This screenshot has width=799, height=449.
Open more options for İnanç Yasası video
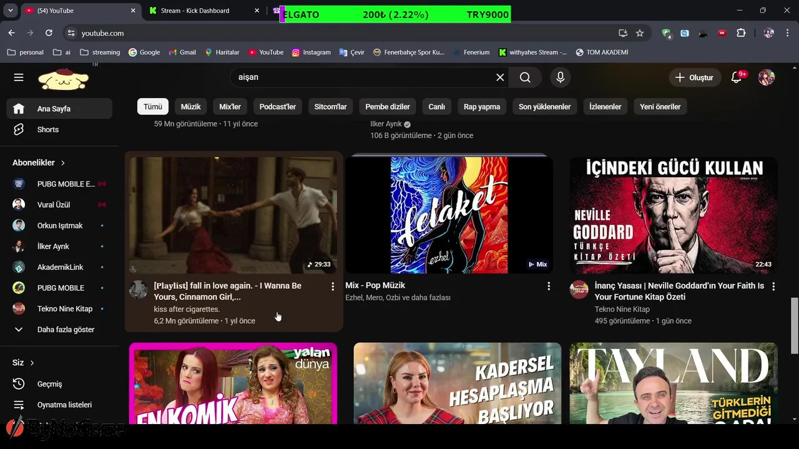tap(773, 286)
